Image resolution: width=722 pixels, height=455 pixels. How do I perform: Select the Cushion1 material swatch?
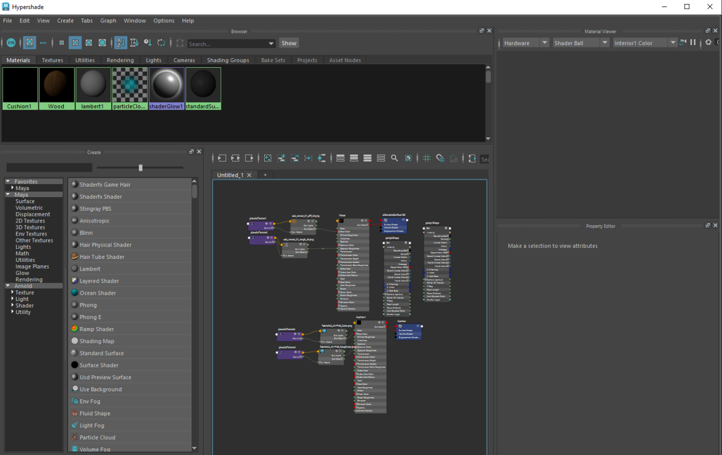point(20,88)
